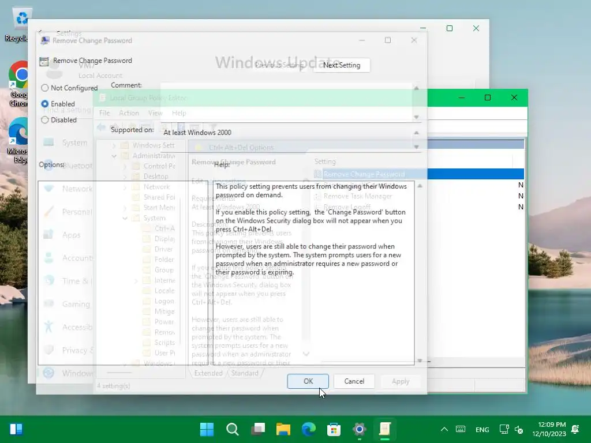Screen dimensions: 591x443
Task: Open Task View from taskbar
Action: click(258, 429)
